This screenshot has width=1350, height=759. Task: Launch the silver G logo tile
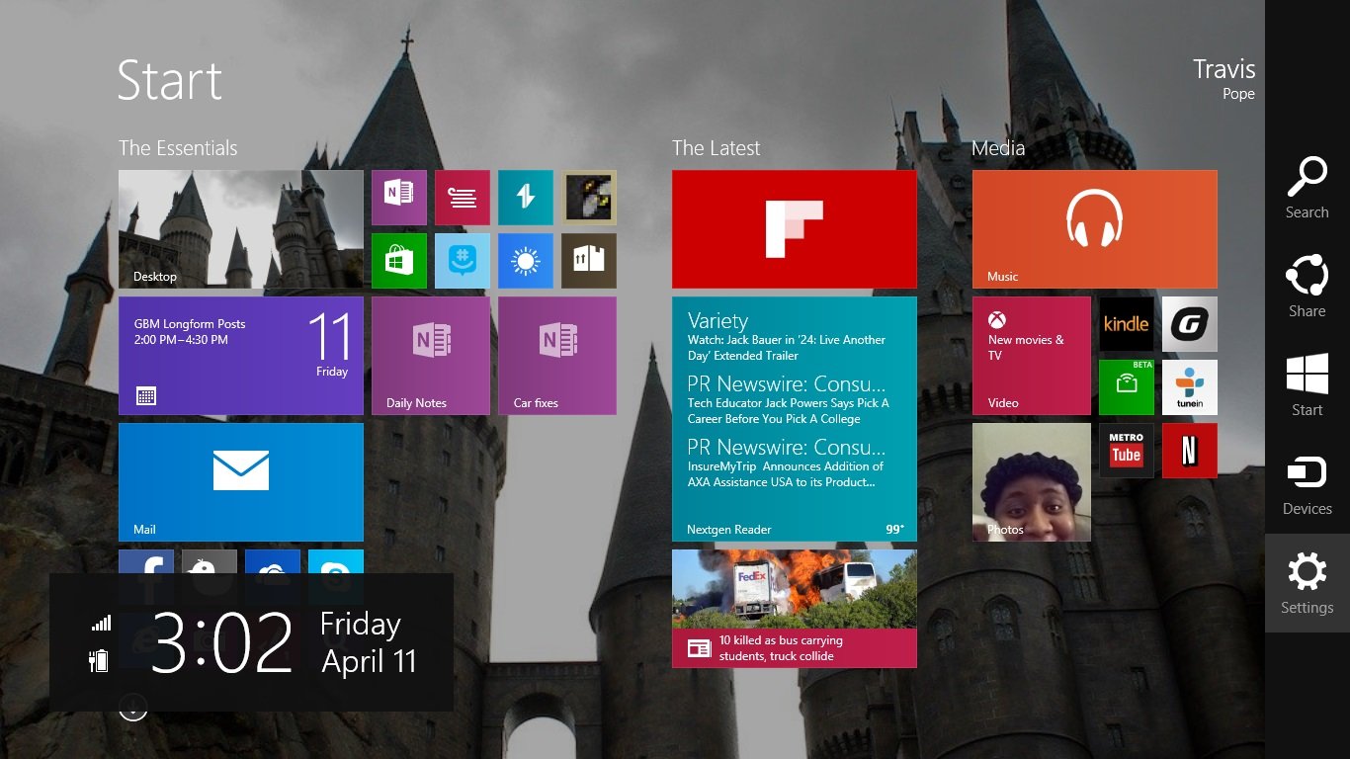tap(1190, 324)
